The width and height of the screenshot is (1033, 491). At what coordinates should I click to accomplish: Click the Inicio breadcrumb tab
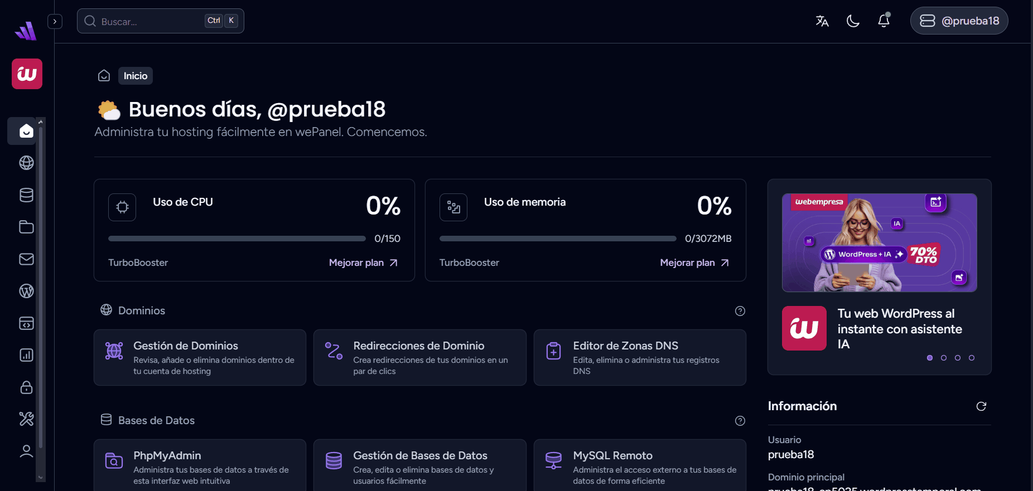136,76
